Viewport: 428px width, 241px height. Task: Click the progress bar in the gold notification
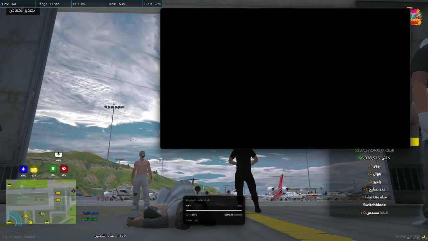point(214,210)
